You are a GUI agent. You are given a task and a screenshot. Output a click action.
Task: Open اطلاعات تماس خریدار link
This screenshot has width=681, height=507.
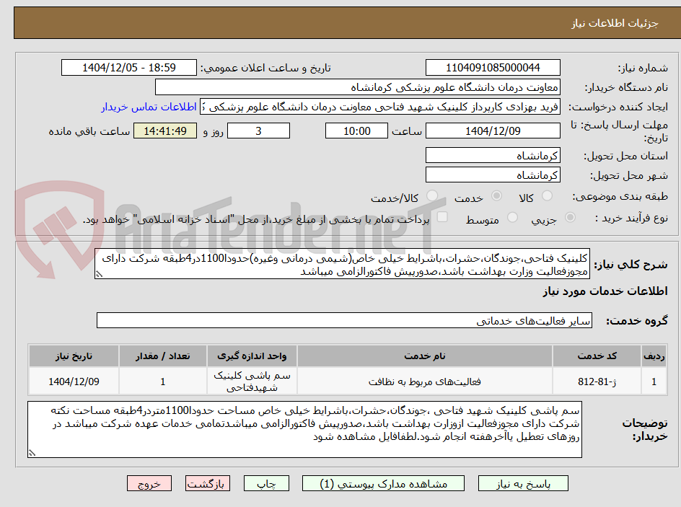click(x=149, y=107)
